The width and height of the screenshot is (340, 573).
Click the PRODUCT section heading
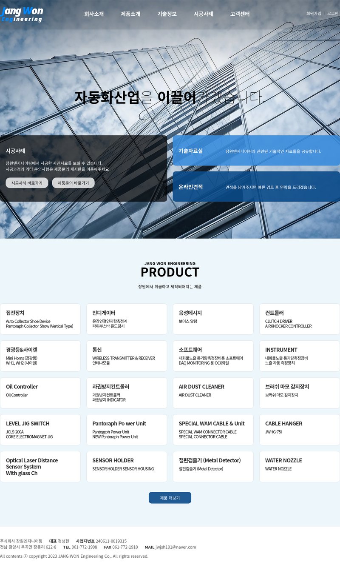pyautogui.click(x=170, y=272)
